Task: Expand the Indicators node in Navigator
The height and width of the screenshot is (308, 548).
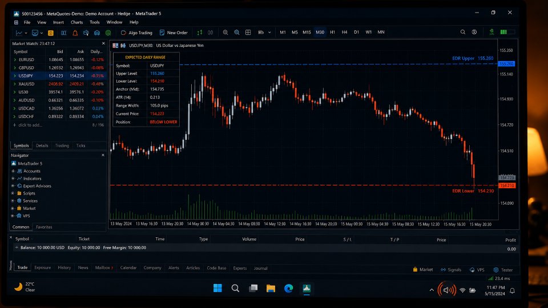Action: click(x=13, y=179)
